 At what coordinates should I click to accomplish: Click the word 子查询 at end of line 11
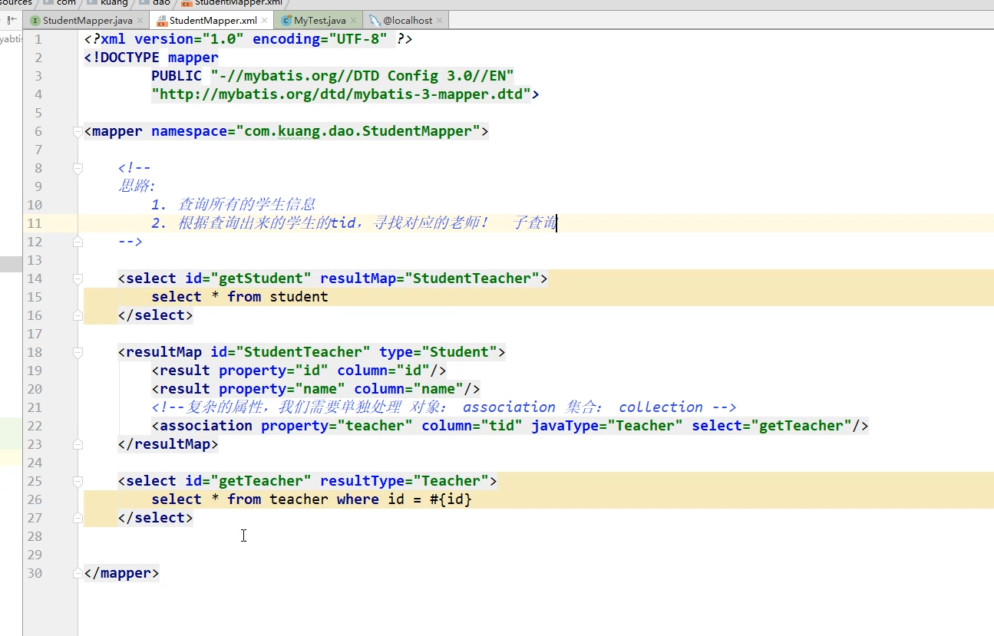click(534, 223)
